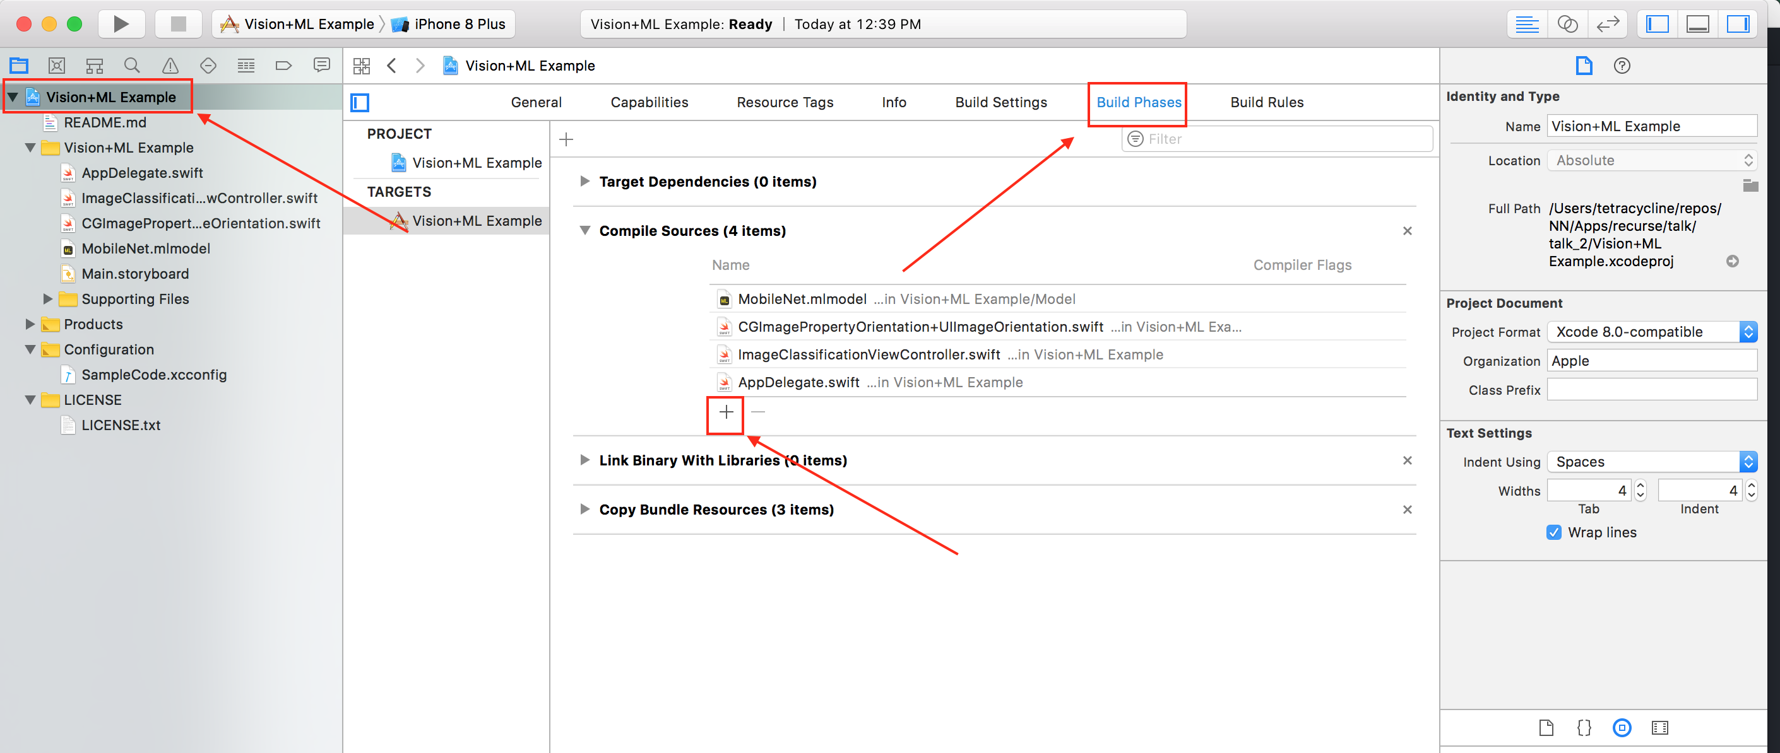1780x753 pixels.
Task: Open the Debug navigator
Action: point(246,66)
